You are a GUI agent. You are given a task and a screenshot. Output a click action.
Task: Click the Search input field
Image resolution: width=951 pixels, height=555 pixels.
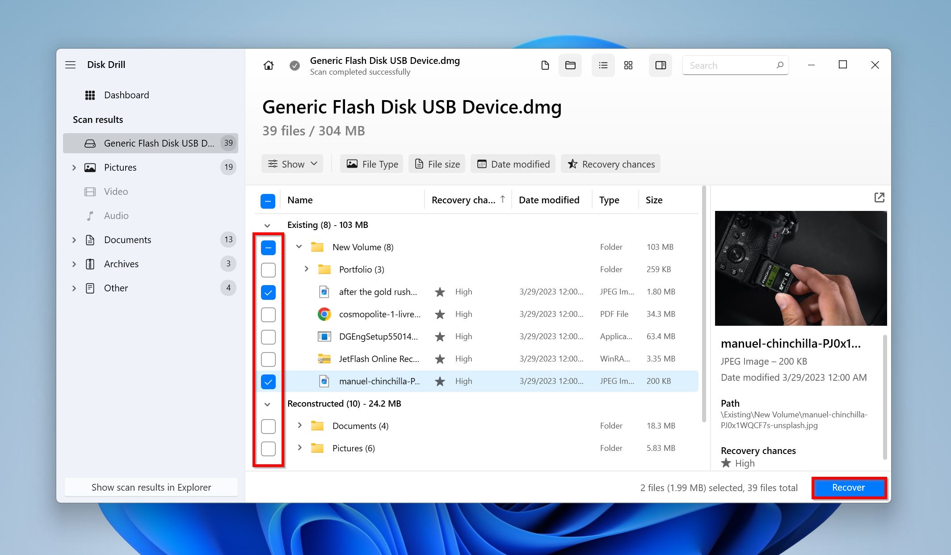[x=735, y=64]
